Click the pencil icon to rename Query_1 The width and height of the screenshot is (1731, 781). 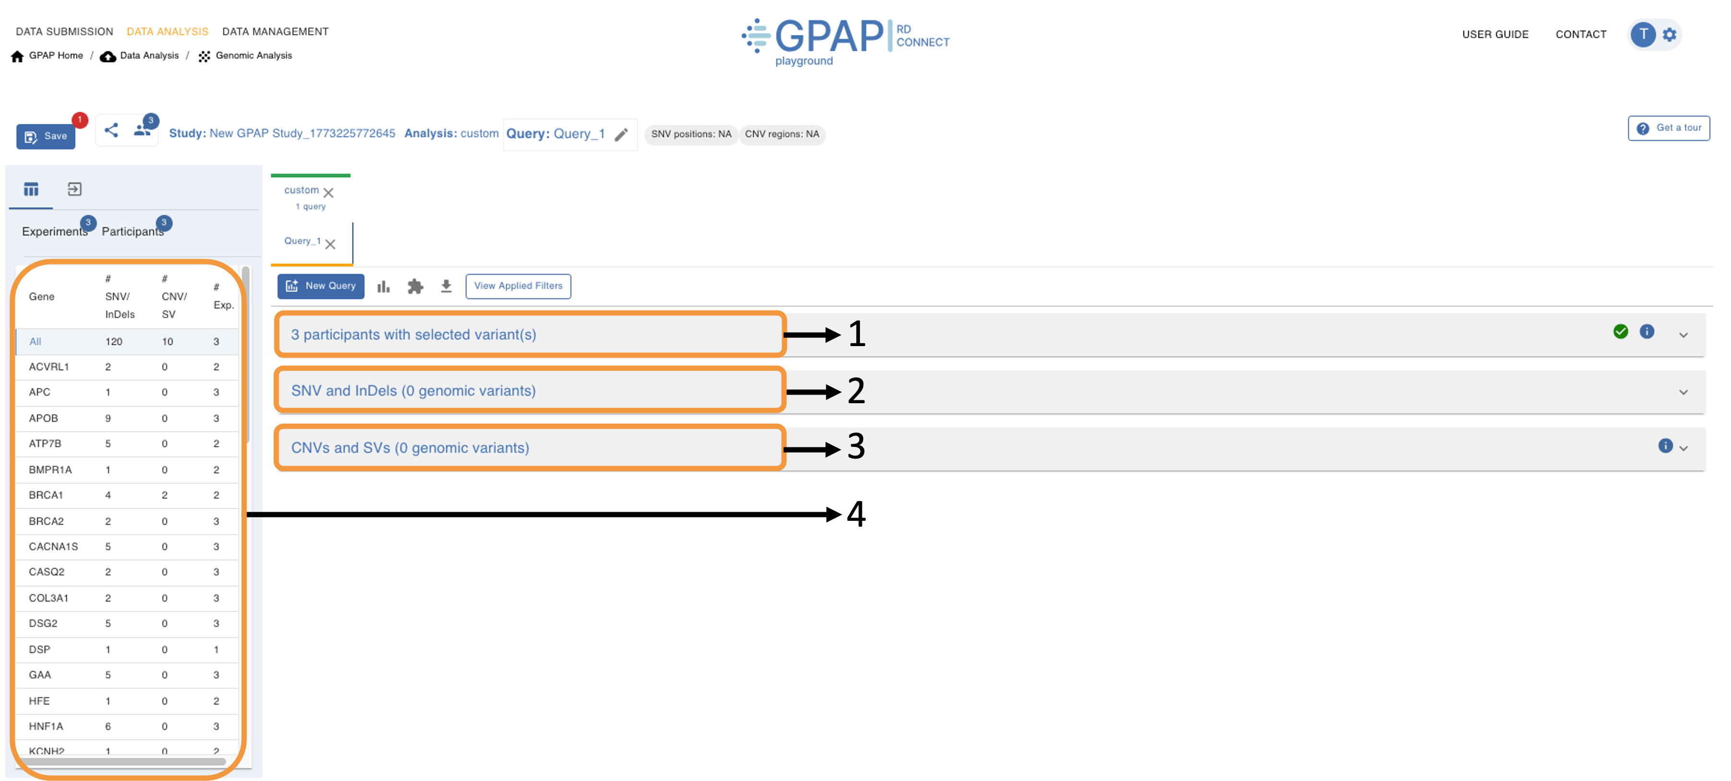(x=621, y=134)
